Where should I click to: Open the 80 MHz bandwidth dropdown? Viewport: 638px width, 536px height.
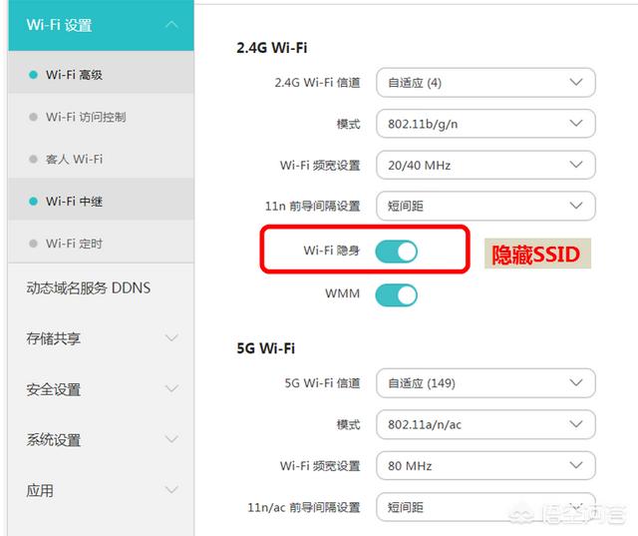(485, 465)
